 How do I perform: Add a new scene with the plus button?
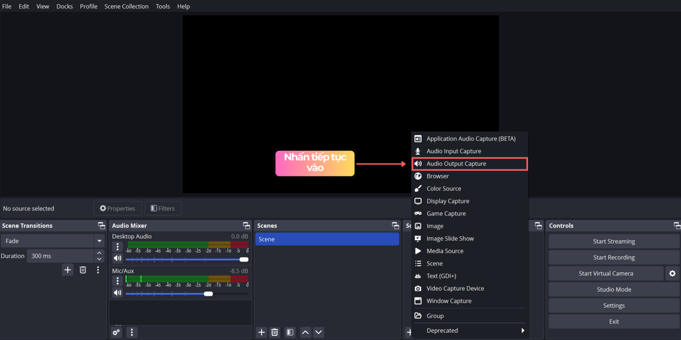[261, 332]
